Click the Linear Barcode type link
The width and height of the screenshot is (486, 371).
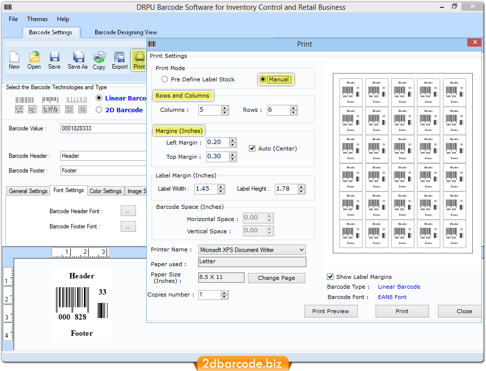399,287
